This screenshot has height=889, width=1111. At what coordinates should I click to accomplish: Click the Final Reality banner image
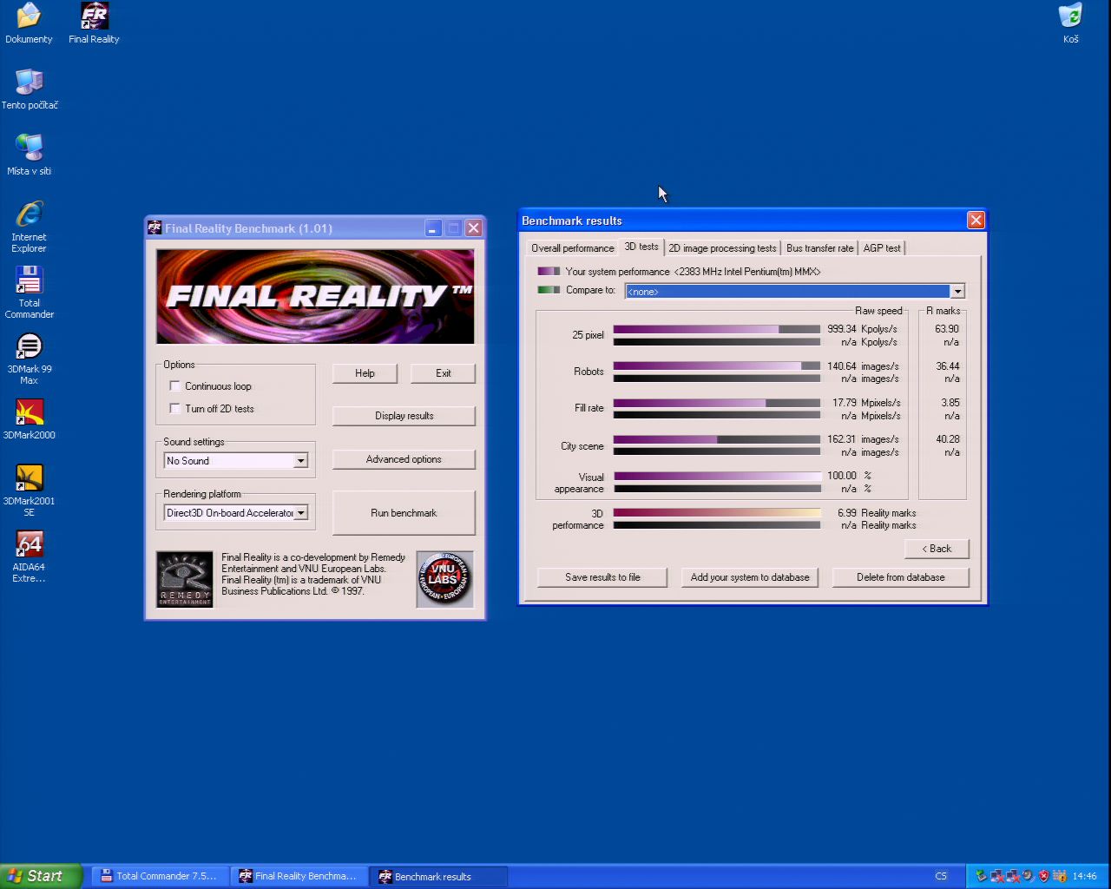(x=315, y=297)
